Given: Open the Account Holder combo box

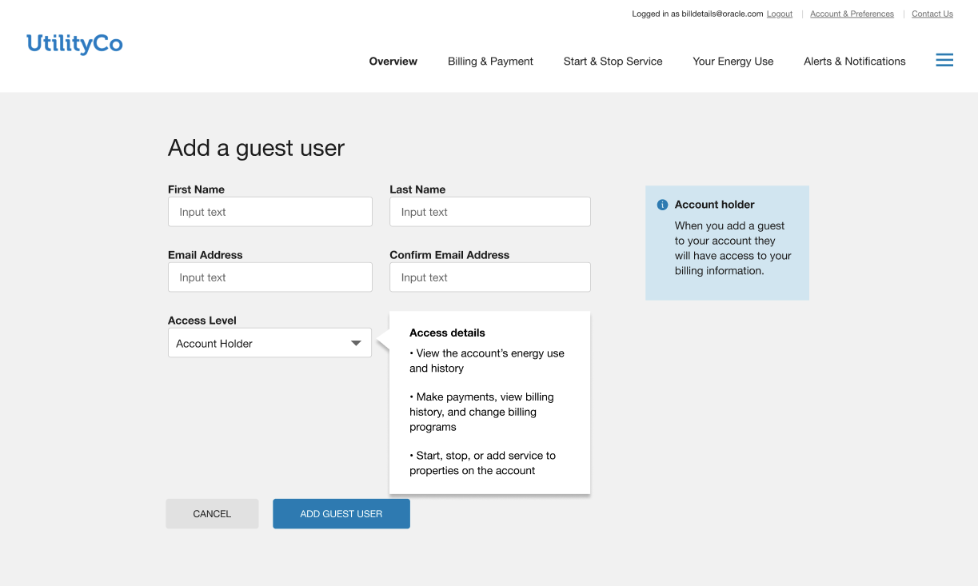Looking at the screenshot, I should pyautogui.click(x=256, y=344).
